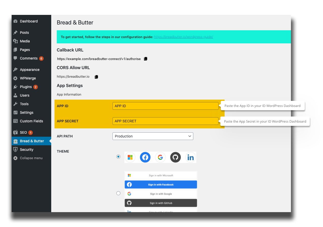The height and width of the screenshot is (227, 323).
Task: Click the Plugins icon in the sidebar
Action: 15,87
